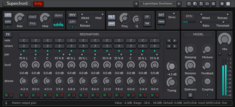Click the paste preset icon
The image size is (235, 107).
coord(195,4)
